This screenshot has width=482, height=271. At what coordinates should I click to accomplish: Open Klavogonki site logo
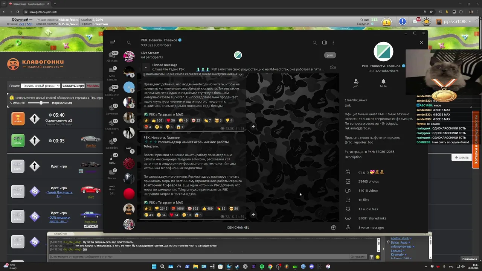35,64
